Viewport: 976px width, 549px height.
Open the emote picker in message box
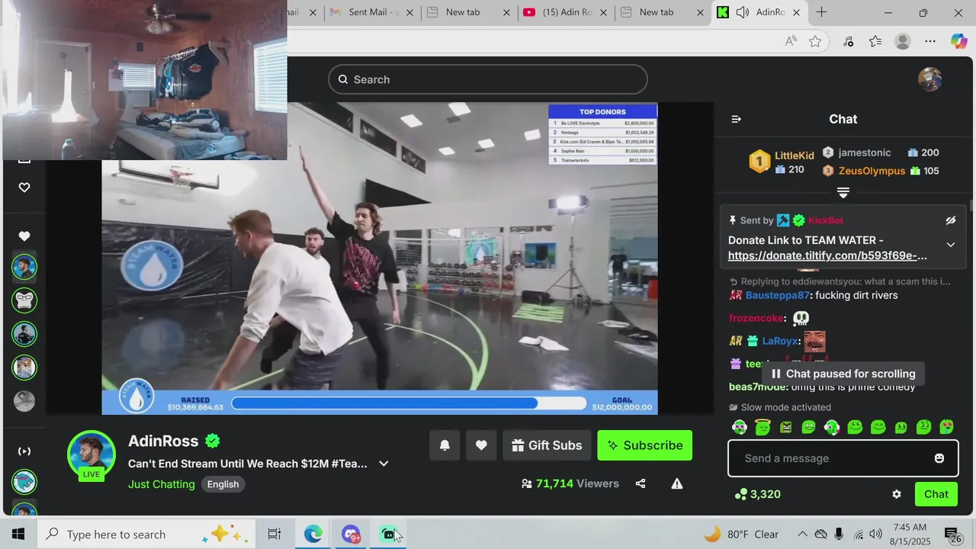[x=939, y=458]
